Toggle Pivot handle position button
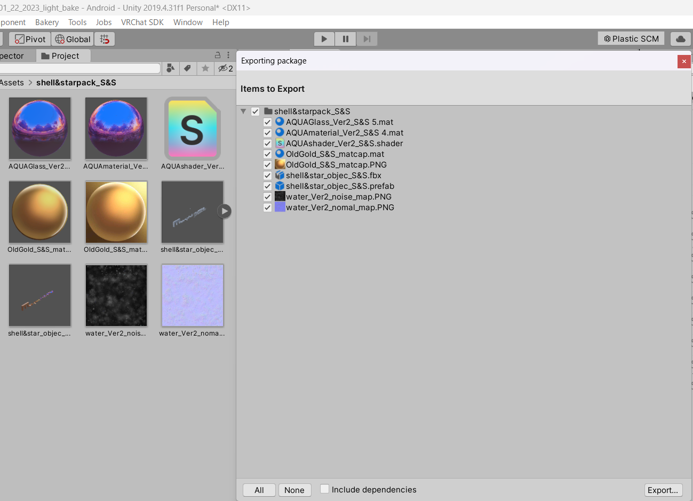The height and width of the screenshot is (501, 693). pos(30,39)
